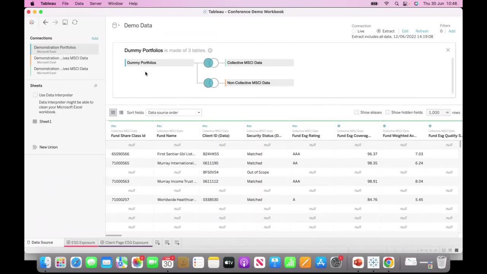487x274 pixels.
Task: Select the Live connection option
Action: (x=354, y=31)
